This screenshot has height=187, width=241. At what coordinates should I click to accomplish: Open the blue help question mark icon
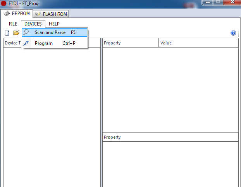[233, 33]
